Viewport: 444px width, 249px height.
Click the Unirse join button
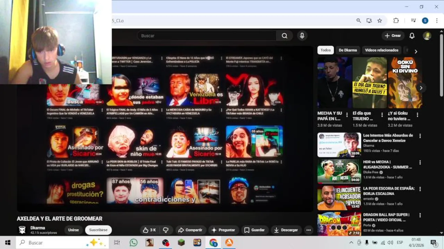coord(73,230)
